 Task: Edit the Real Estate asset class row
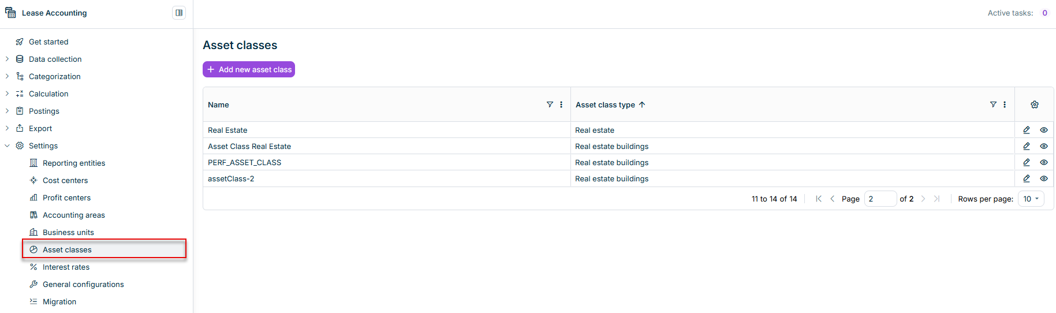coord(1027,130)
